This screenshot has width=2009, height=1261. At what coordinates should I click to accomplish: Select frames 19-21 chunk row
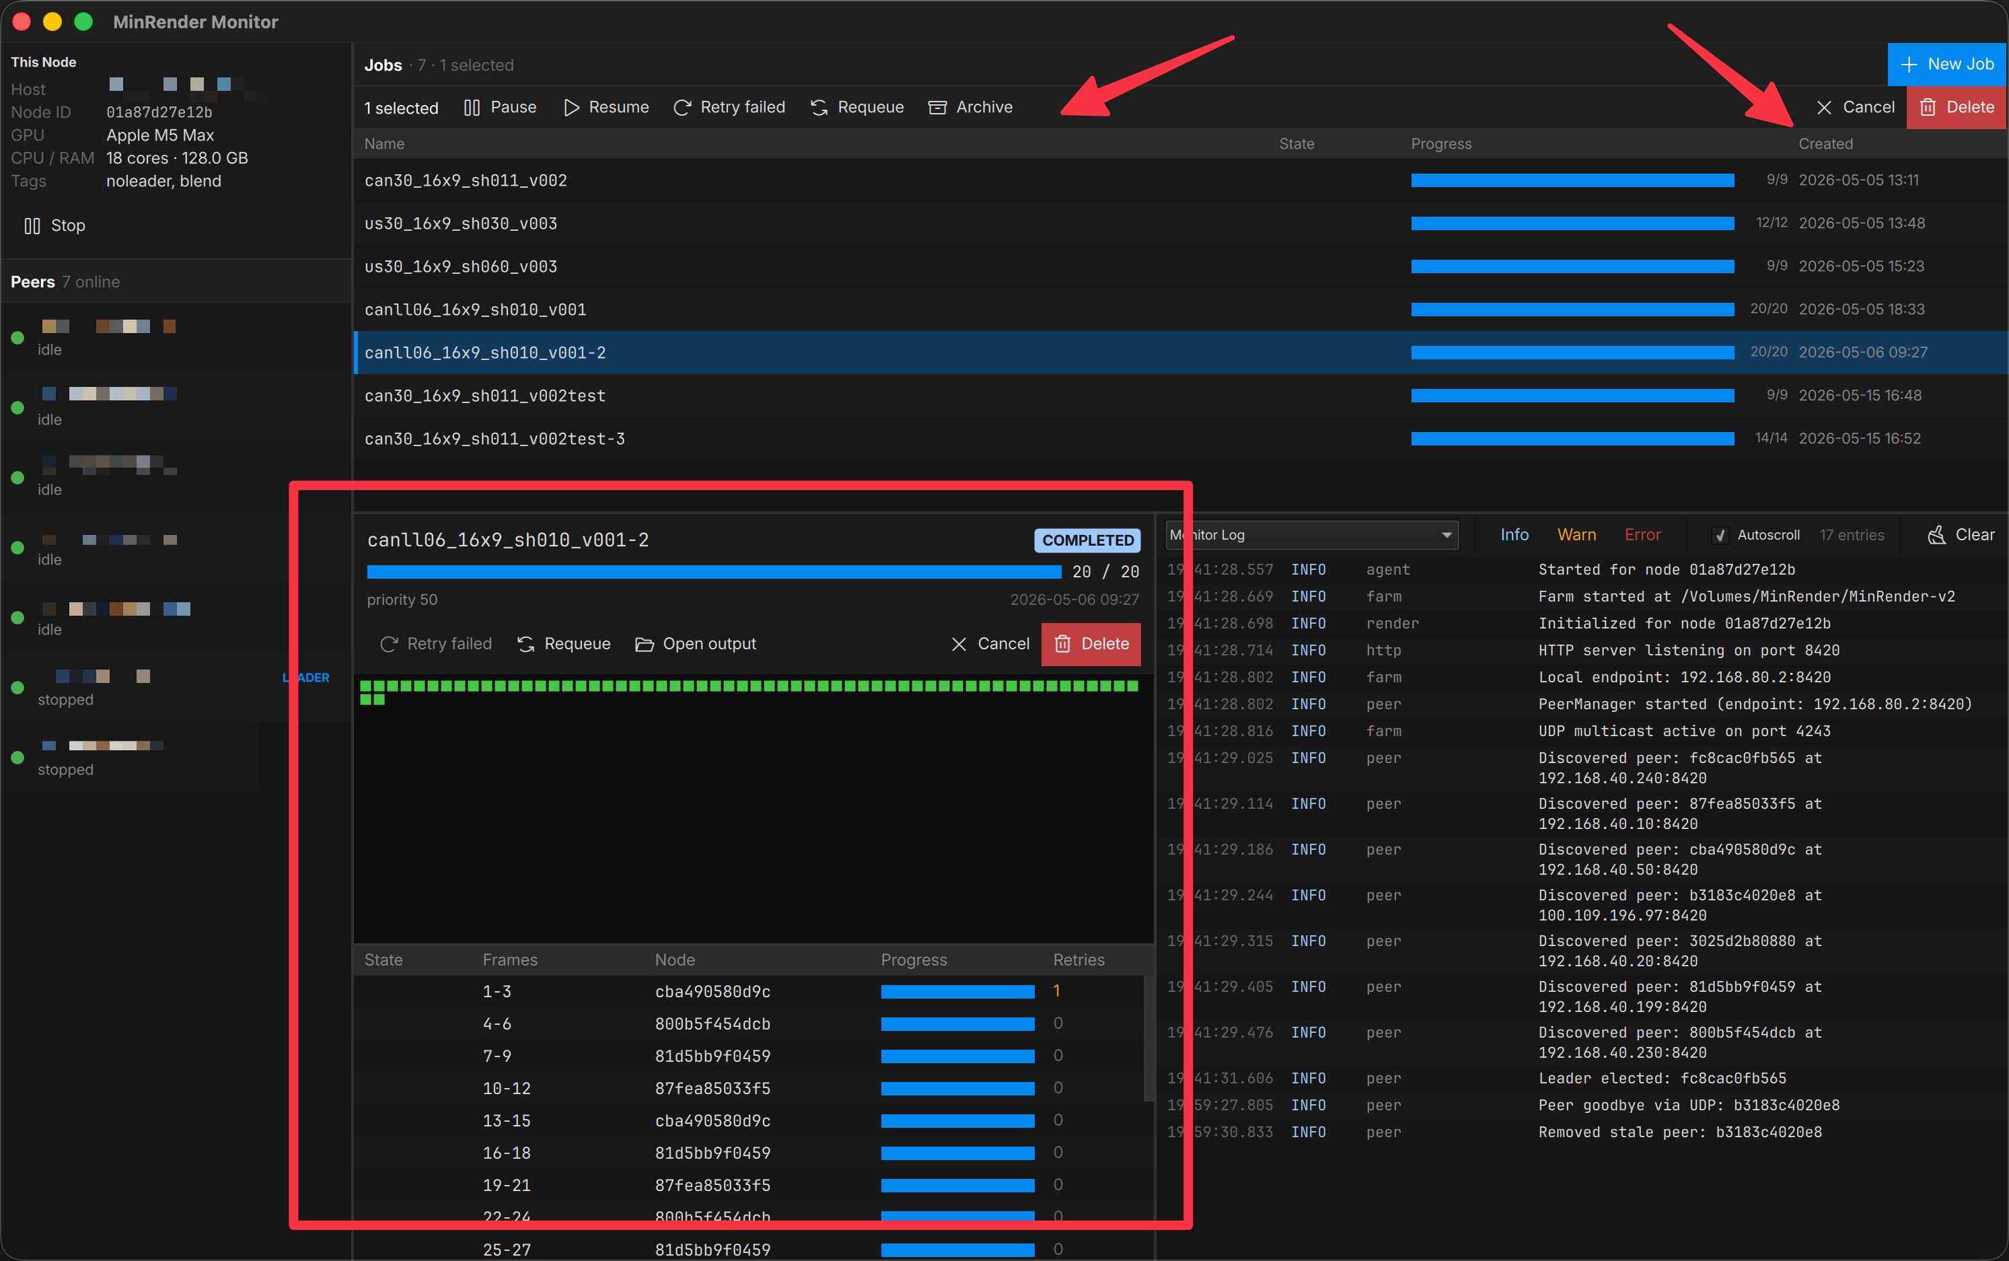pos(748,1186)
